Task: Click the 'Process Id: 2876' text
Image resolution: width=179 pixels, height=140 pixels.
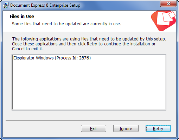Action: (x=73, y=58)
